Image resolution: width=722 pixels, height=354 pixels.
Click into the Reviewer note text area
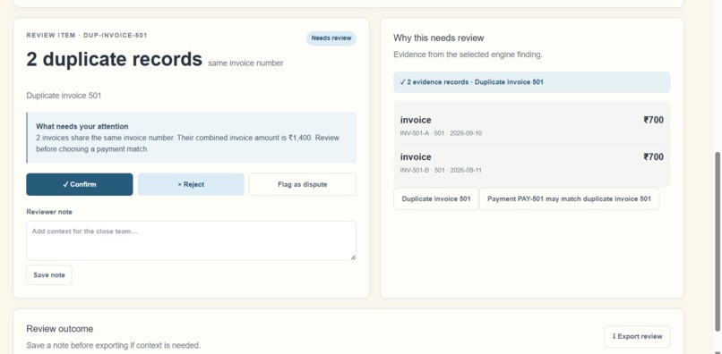click(x=191, y=240)
